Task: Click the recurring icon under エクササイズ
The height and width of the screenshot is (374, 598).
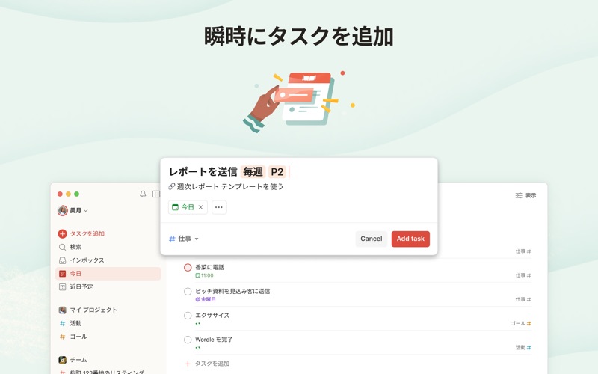Action: coord(197,324)
